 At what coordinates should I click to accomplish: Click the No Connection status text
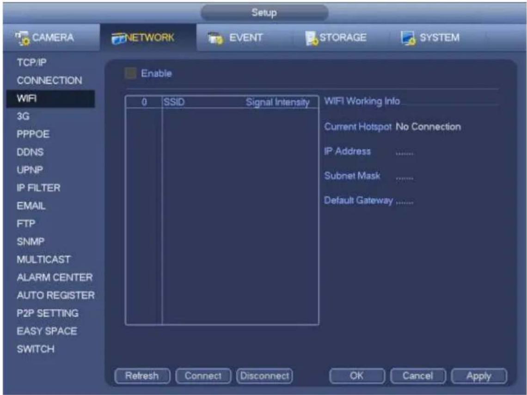tap(428, 127)
